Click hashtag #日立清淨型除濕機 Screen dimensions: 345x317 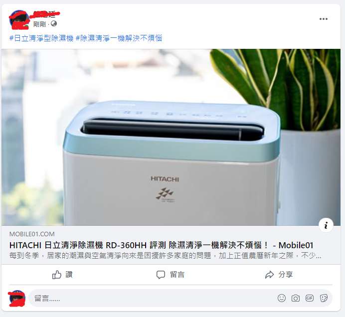tap(41, 38)
